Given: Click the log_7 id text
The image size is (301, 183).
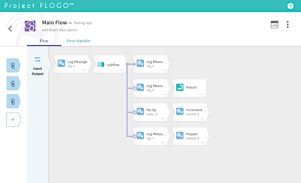Looking at the screenshot, I should click(x=150, y=138).
